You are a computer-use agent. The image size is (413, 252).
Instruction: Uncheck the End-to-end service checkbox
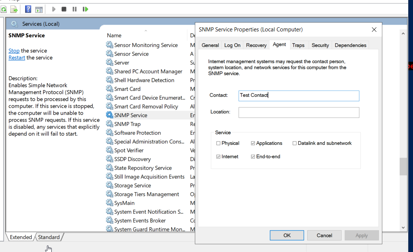click(253, 157)
